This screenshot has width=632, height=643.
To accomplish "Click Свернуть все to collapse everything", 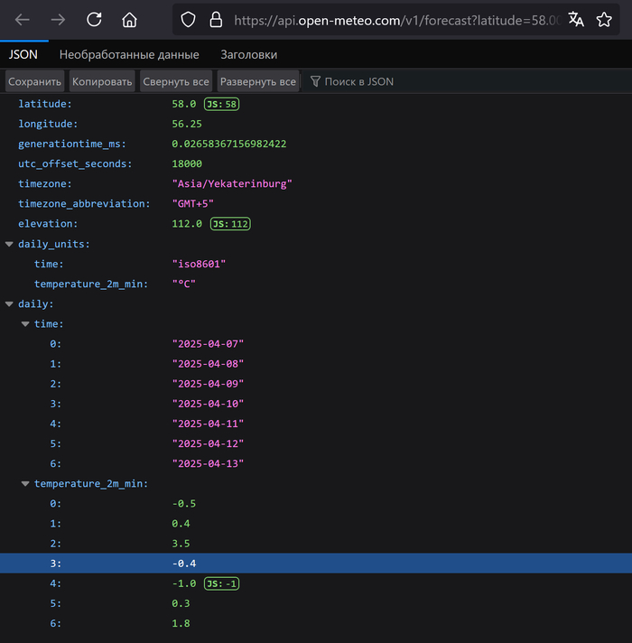I will 176,81.
